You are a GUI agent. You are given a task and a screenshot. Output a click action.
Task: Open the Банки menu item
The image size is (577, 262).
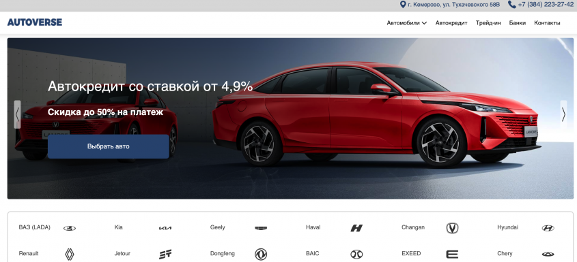[x=518, y=22]
